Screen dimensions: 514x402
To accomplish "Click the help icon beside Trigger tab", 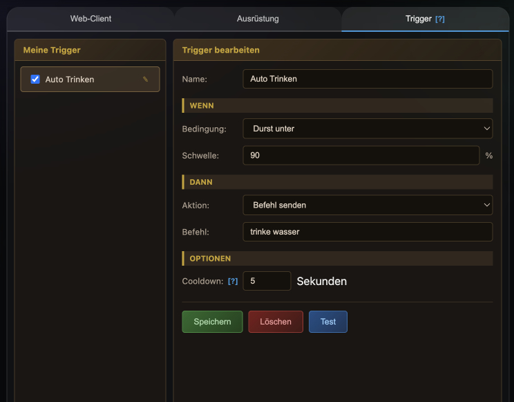I will [439, 19].
